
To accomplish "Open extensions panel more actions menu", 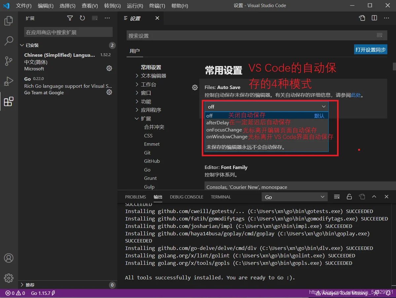I will [107, 18].
